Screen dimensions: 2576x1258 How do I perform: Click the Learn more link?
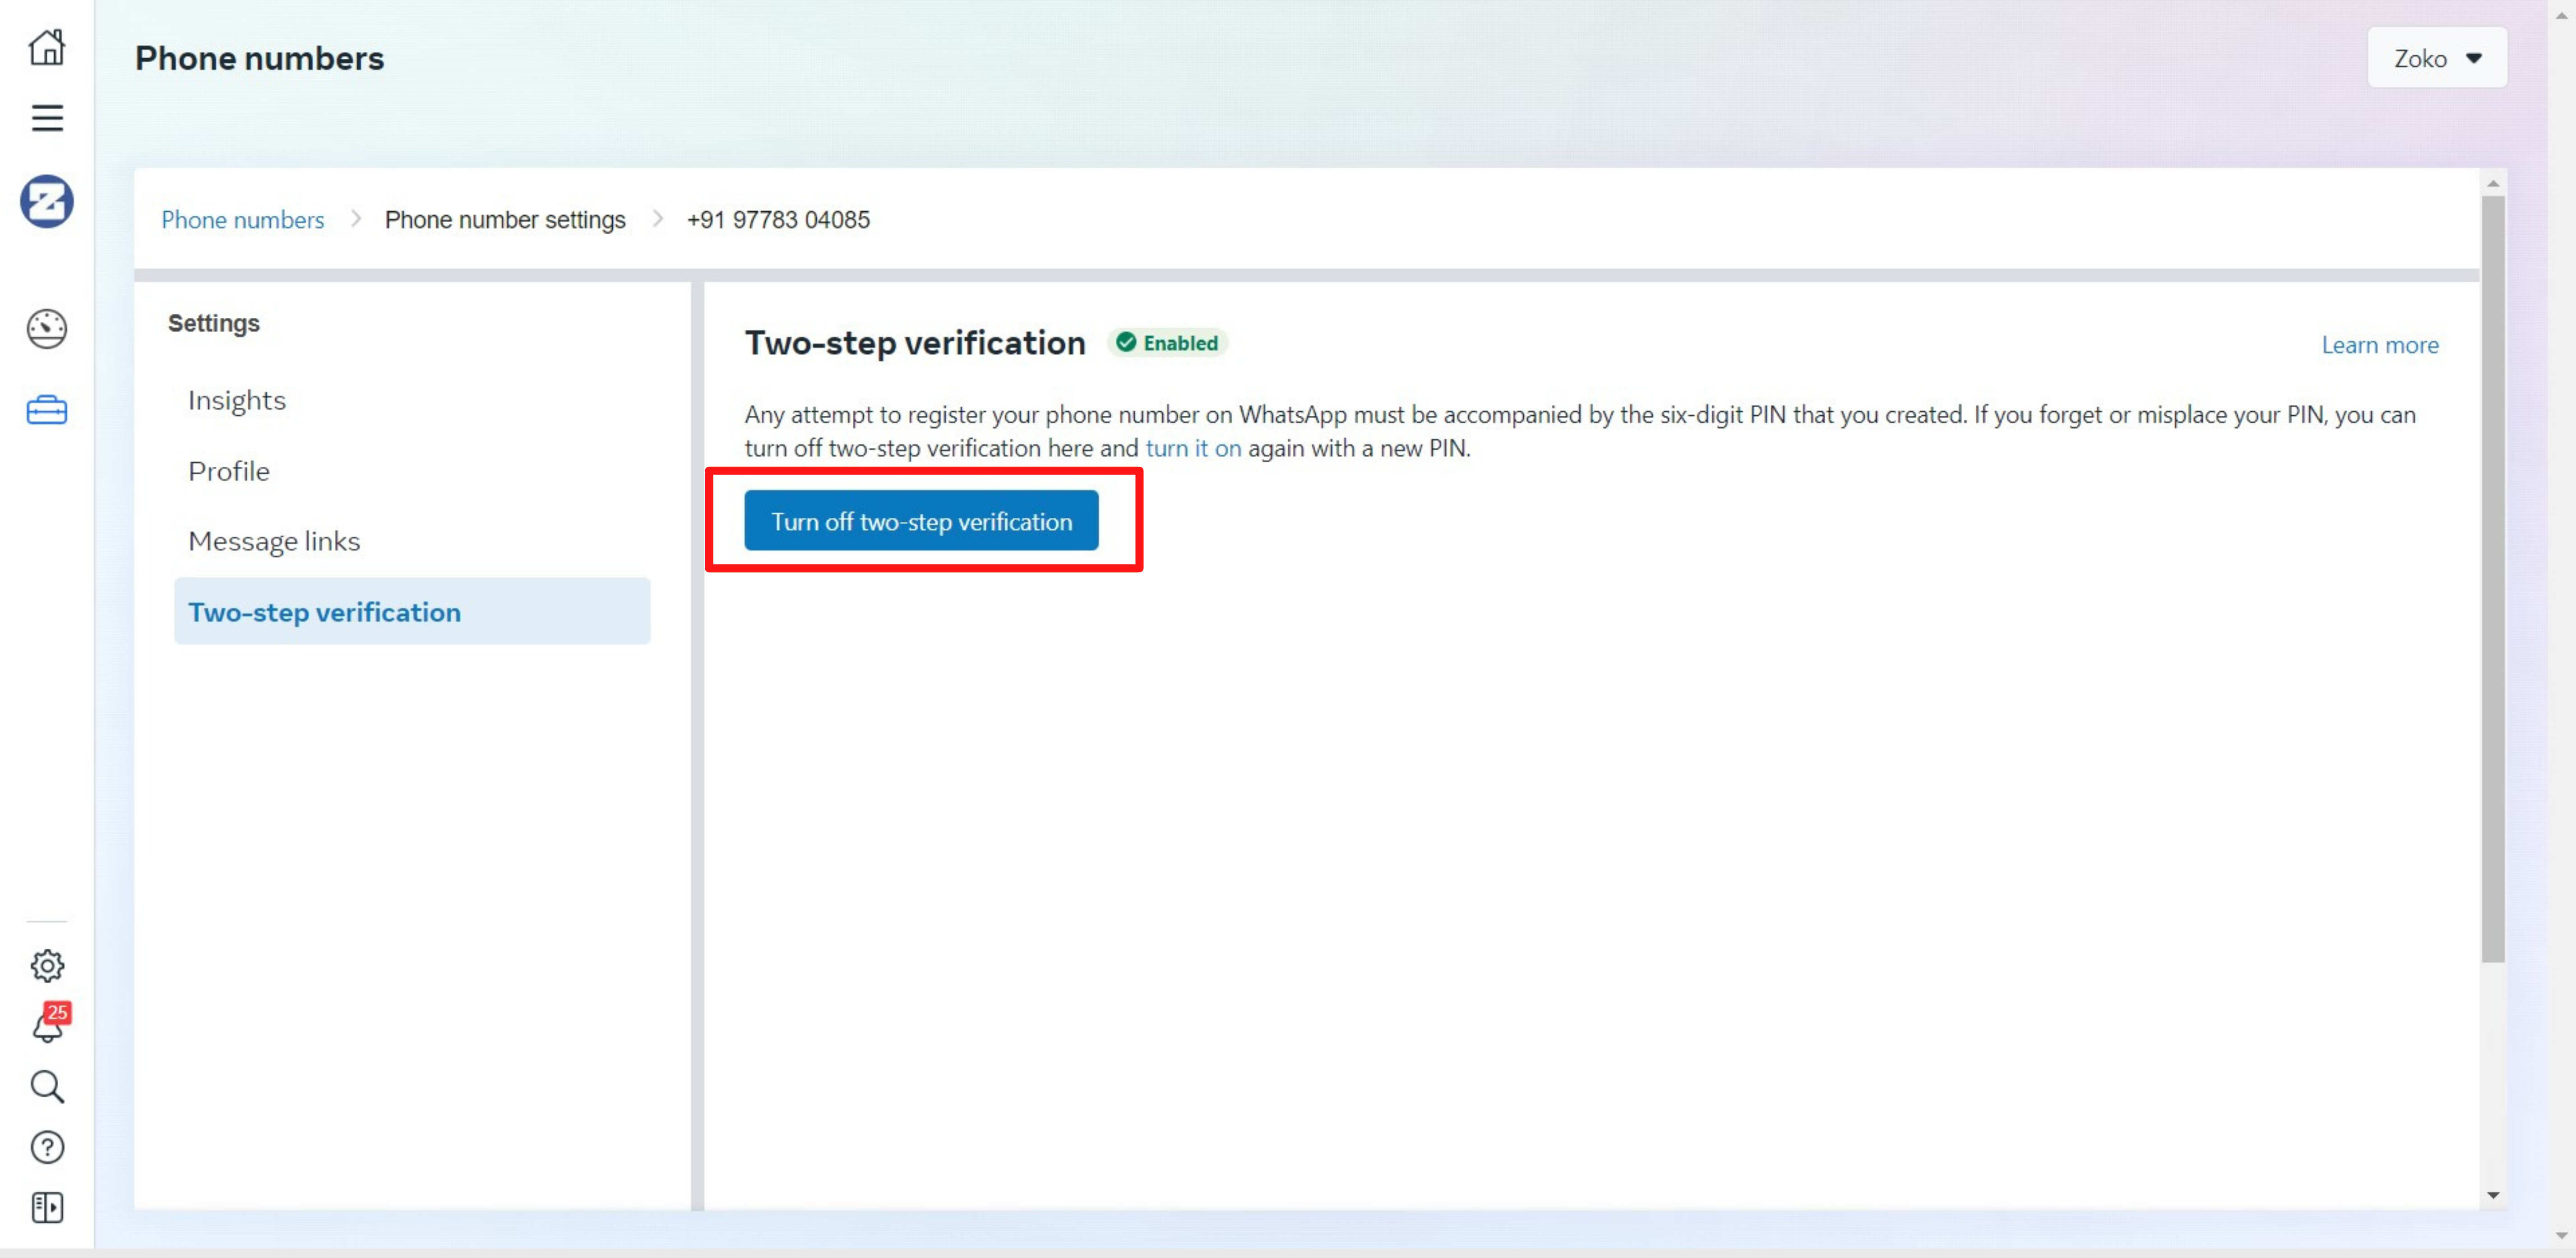click(x=2379, y=345)
